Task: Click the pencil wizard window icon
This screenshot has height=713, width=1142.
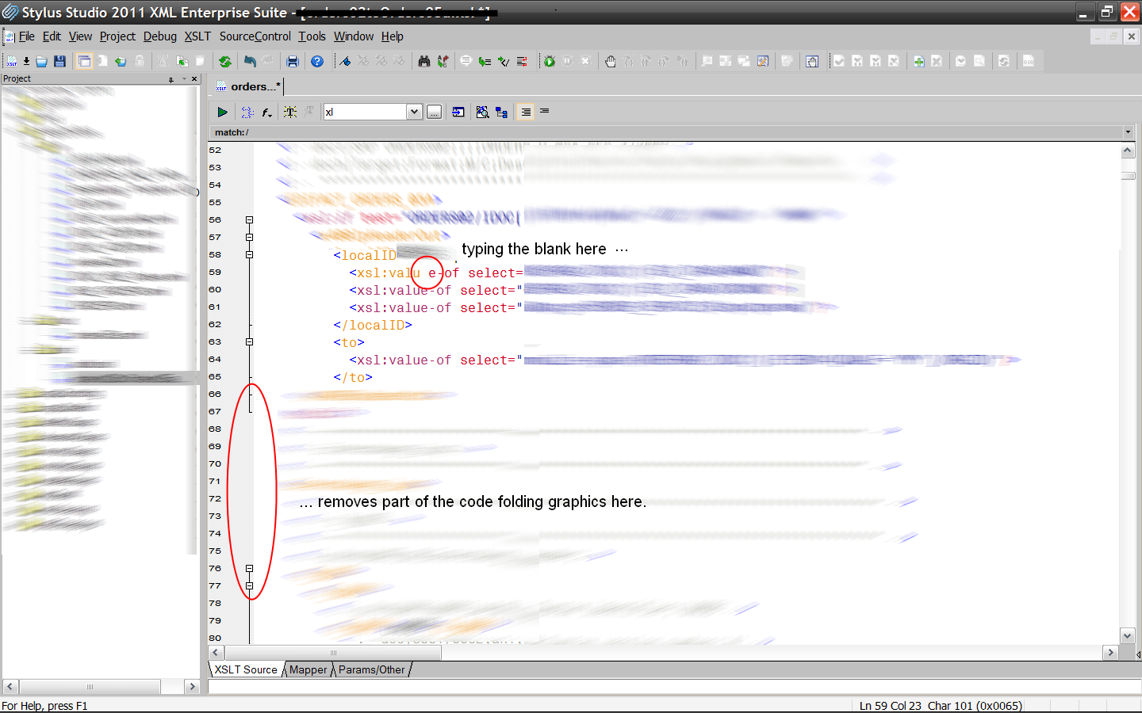Action: pos(763,61)
